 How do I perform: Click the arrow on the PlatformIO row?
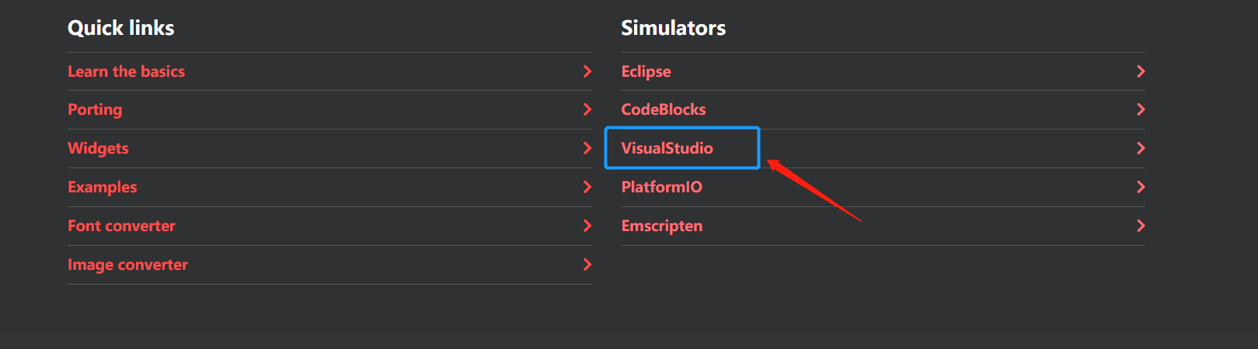(1141, 187)
